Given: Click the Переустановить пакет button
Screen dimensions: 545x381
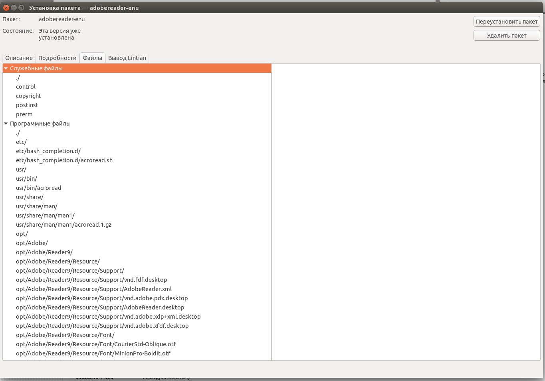Looking at the screenshot, I should pos(507,22).
